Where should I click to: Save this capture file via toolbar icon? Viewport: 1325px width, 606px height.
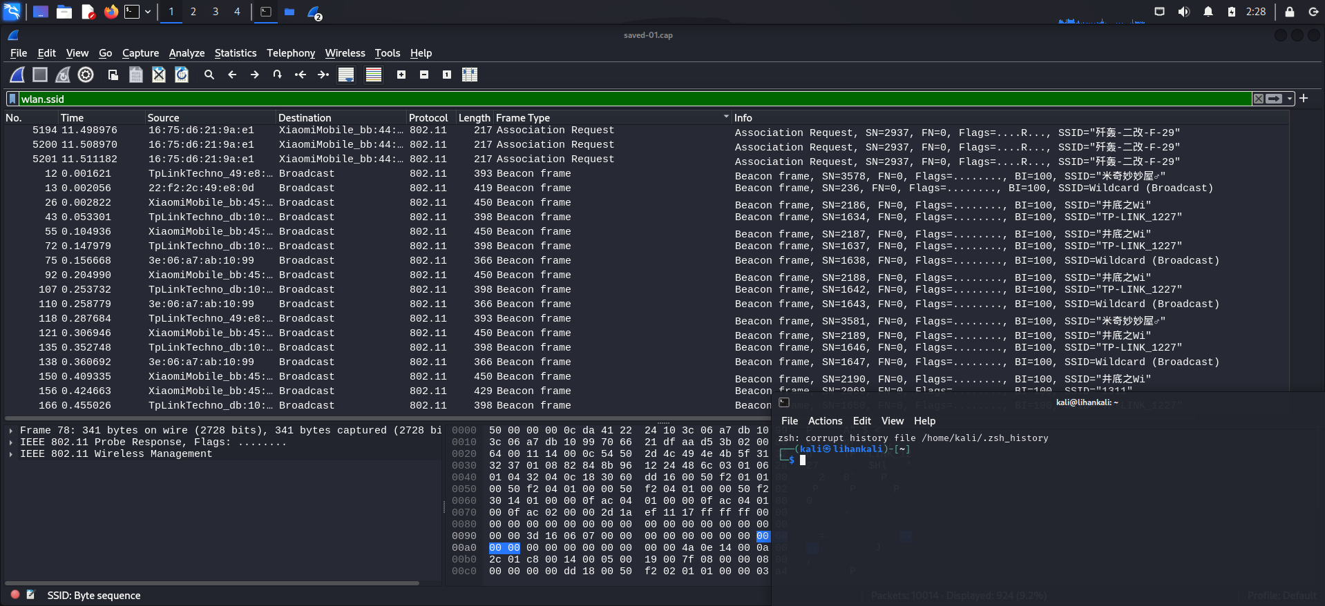click(x=136, y=75)
